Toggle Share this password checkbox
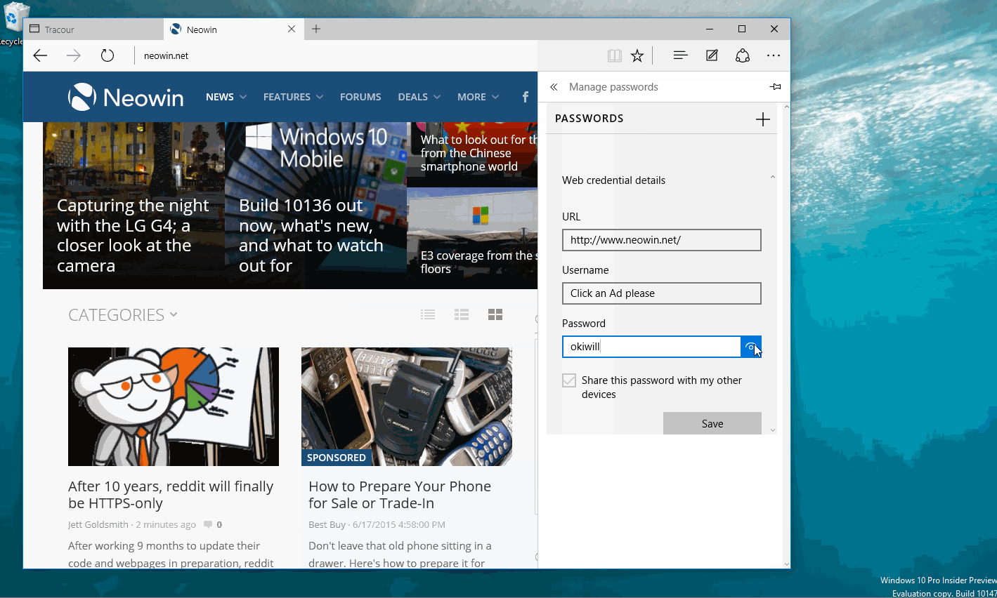The width and height of the screenshot is (997, 598). 569,380
